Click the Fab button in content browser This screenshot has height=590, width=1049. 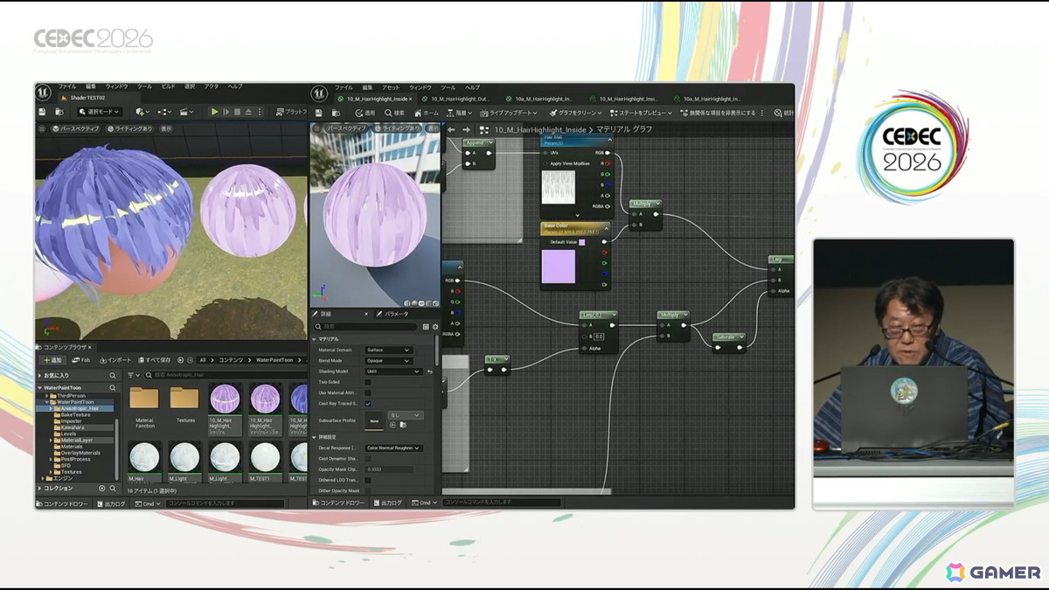[81, 360]
